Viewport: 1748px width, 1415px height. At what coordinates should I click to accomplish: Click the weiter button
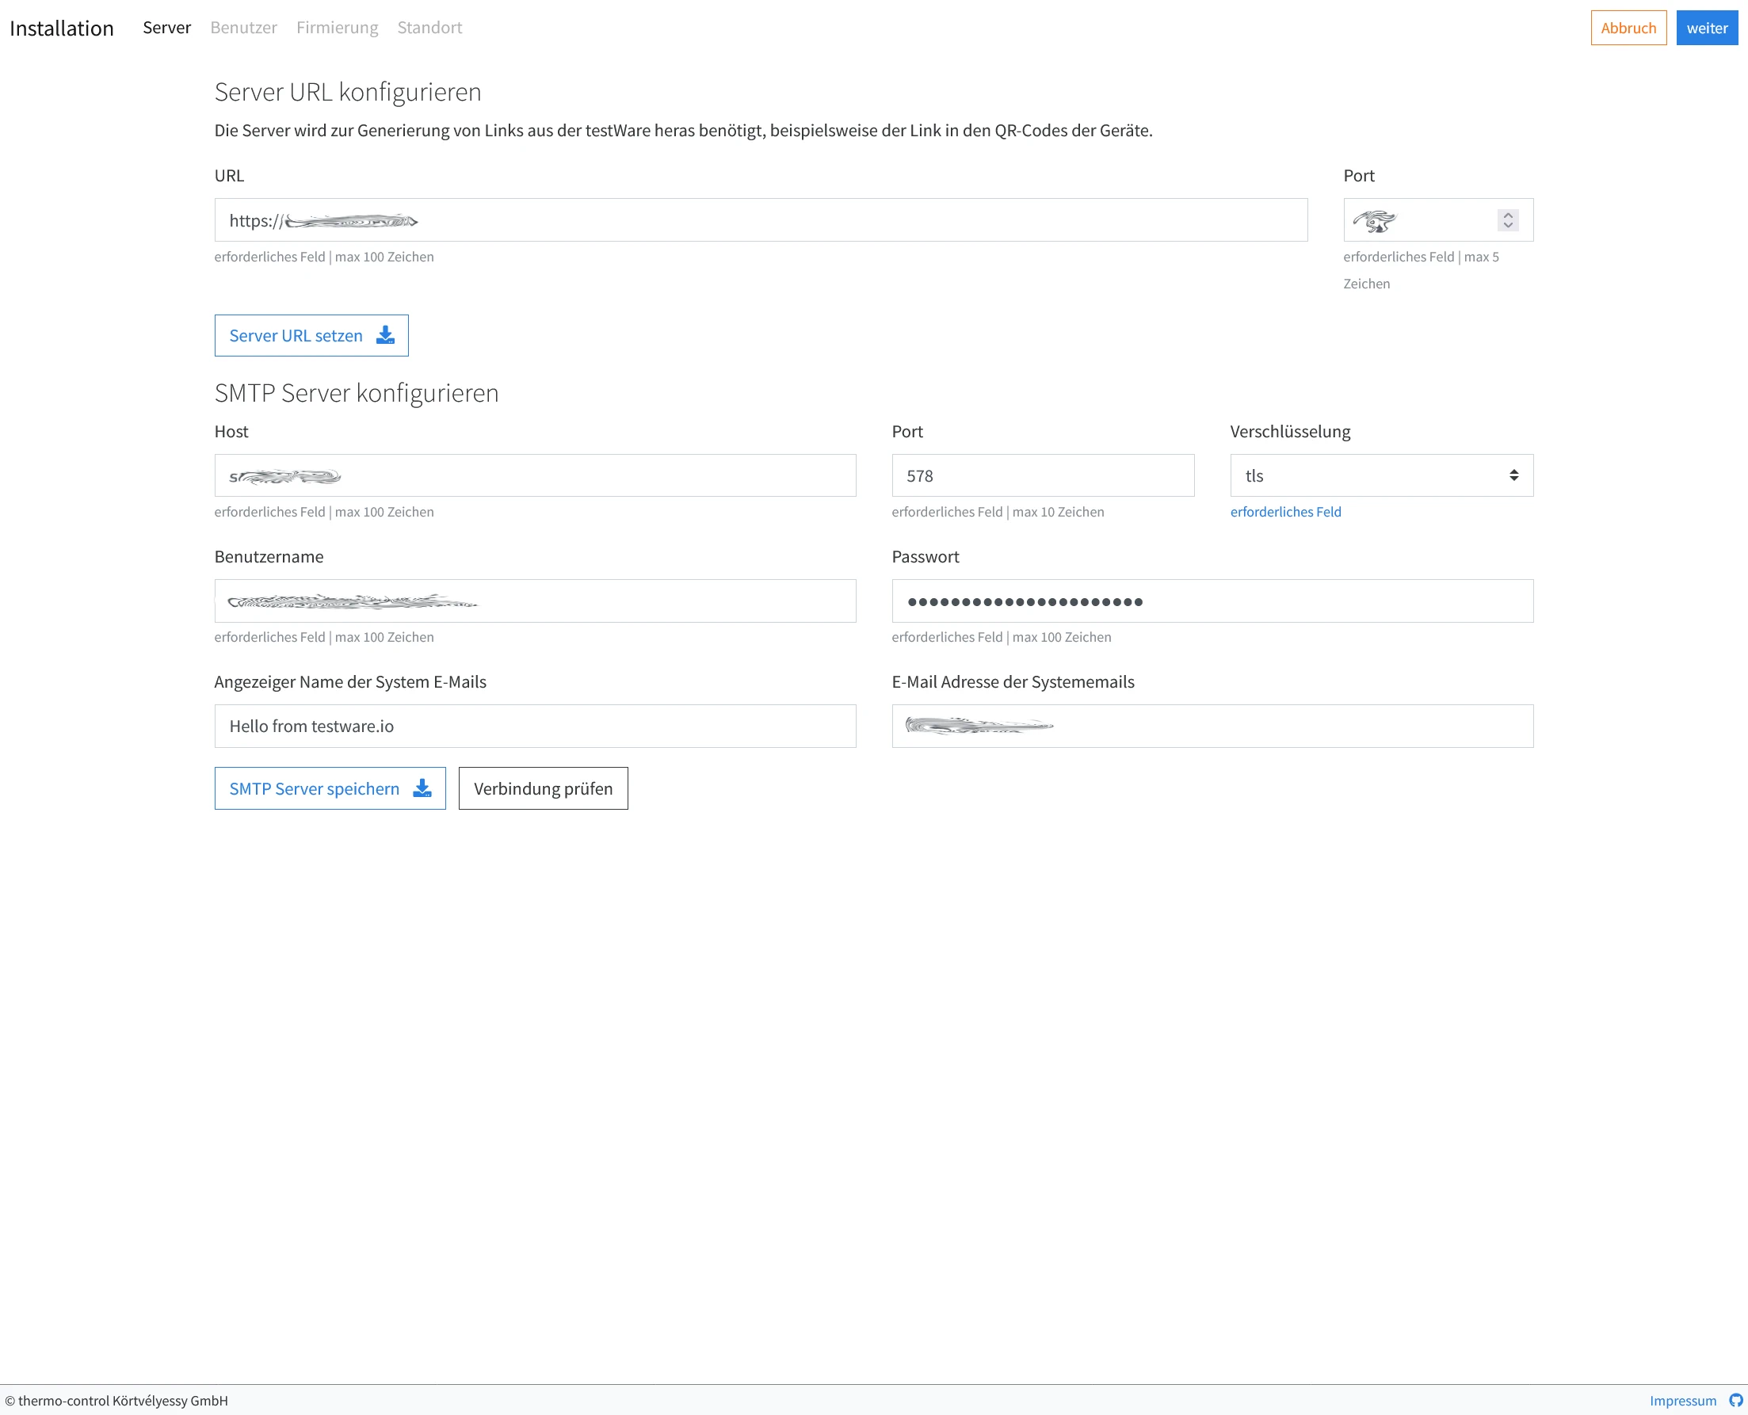point(1707,27)
